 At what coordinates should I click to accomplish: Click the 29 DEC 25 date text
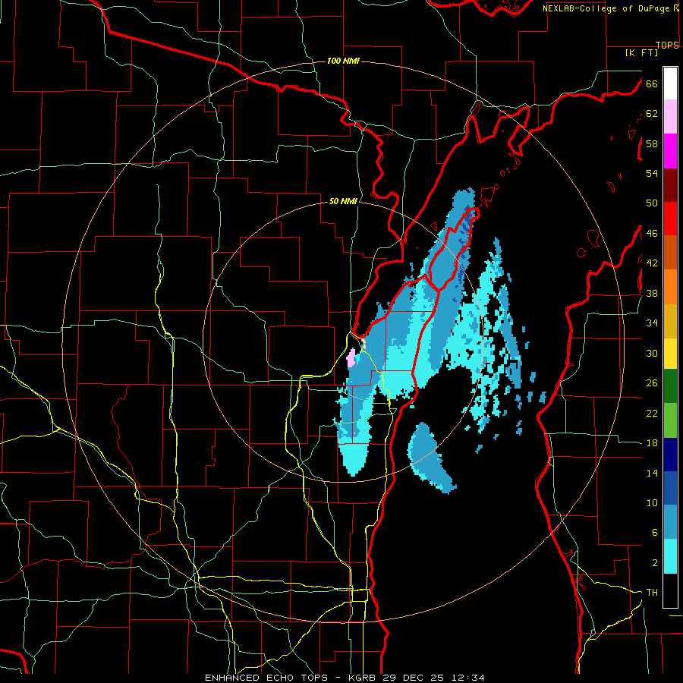414,678
